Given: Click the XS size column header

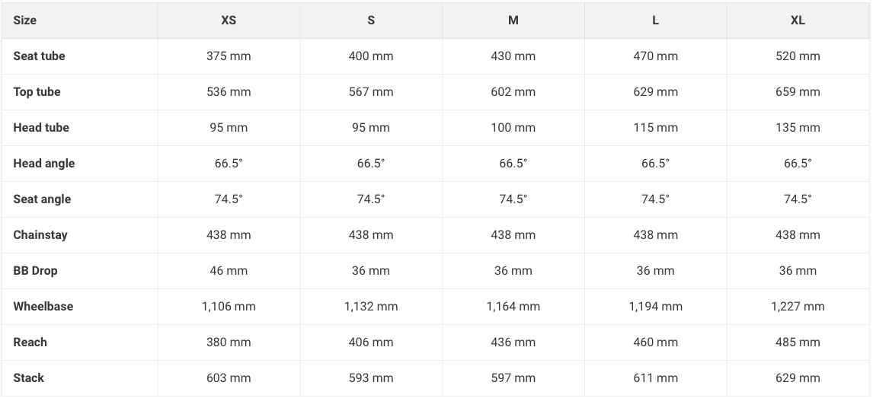Looking at the screenshot, I should [229, 21].
